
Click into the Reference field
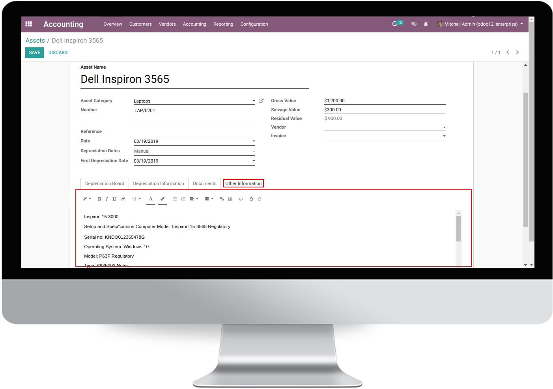pos(194,132)
